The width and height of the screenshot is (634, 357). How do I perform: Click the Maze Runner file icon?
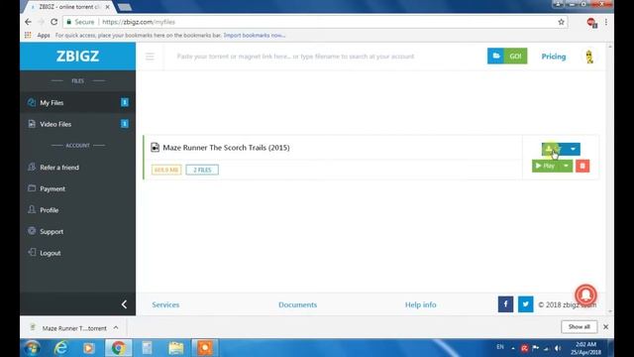click(155, 148)
